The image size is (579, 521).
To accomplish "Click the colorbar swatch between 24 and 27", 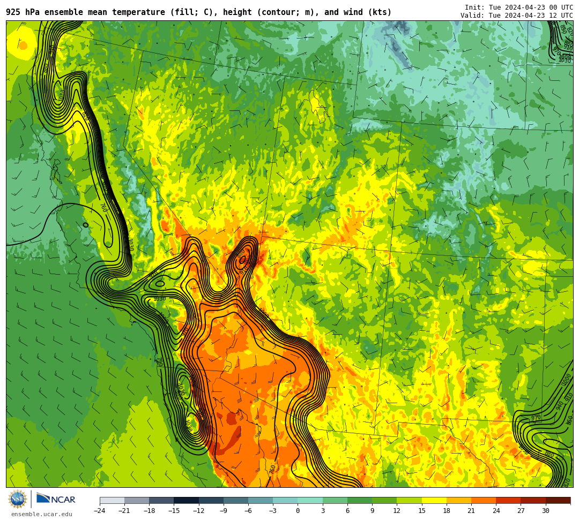I will pos(508,500).
